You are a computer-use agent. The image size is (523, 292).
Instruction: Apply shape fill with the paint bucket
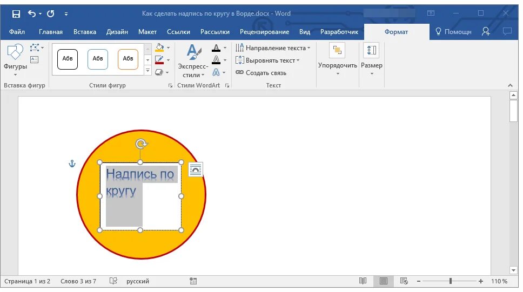[159, 47]
